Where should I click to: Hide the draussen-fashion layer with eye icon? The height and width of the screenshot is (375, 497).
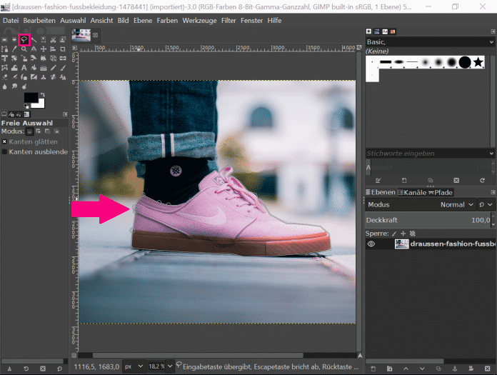(371, 244)
